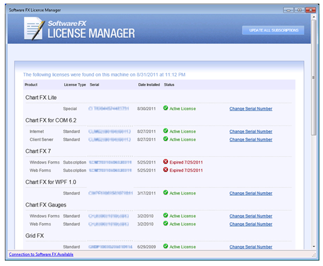Image resolution: width=323 pixels, height=266 pixels.
Task: Click the window resize grip in status bar
Action: 314,255
